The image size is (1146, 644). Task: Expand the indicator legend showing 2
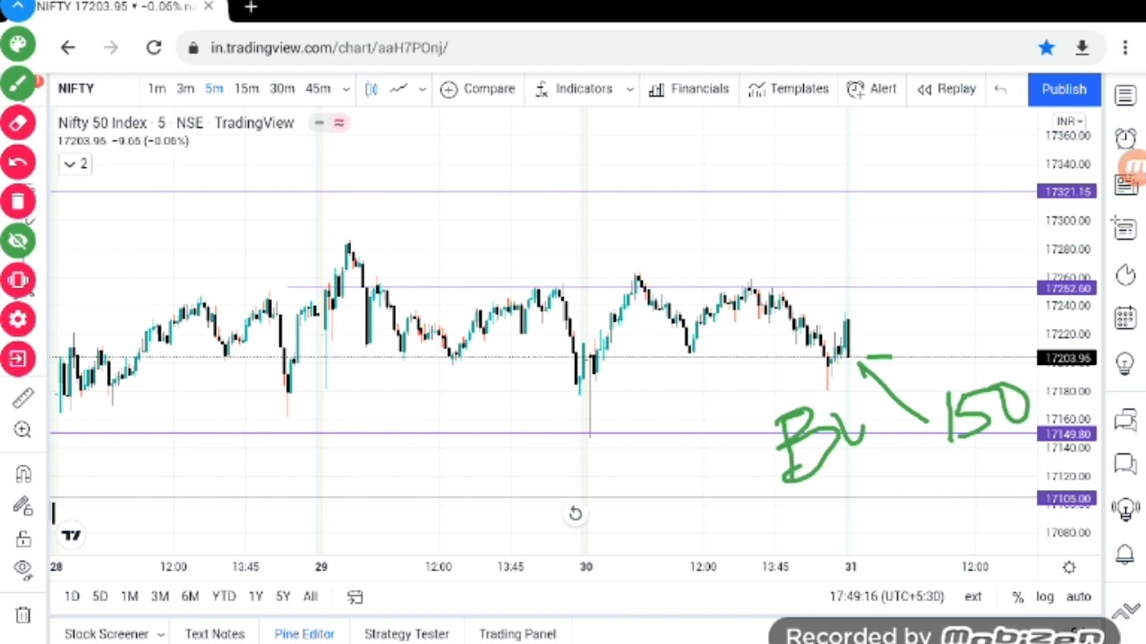[75, 164]
